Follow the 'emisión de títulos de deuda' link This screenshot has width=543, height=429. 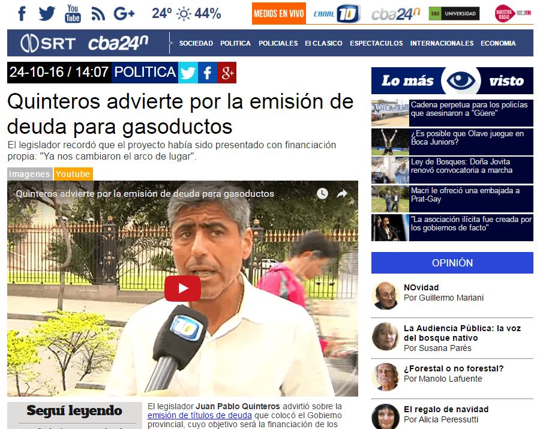(x=200, y=415)
